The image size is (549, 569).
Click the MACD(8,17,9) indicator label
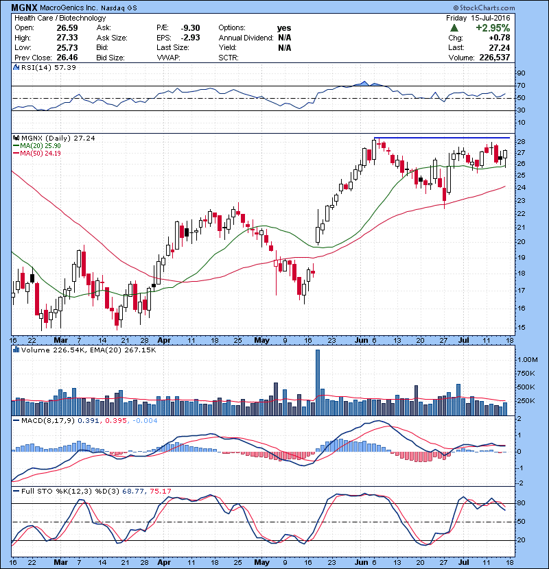(48, 421)
